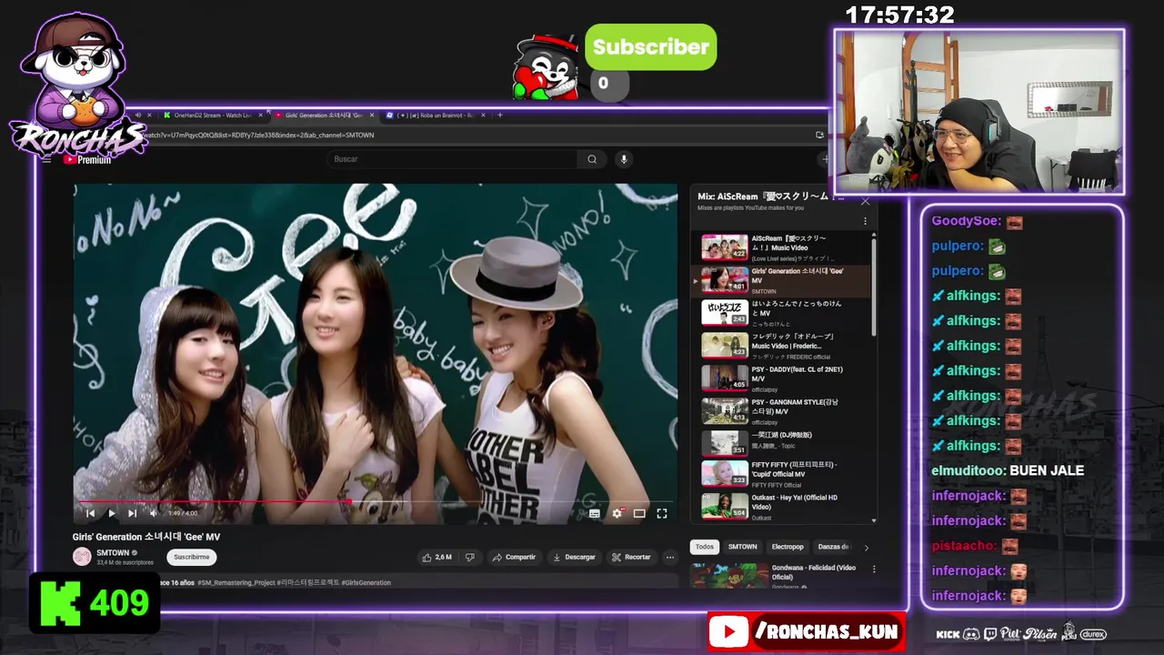This screenshot has width=1164, height=655.
Task: Click the Girls' Generation 'Gee' MV title
Action: point(146,537)
